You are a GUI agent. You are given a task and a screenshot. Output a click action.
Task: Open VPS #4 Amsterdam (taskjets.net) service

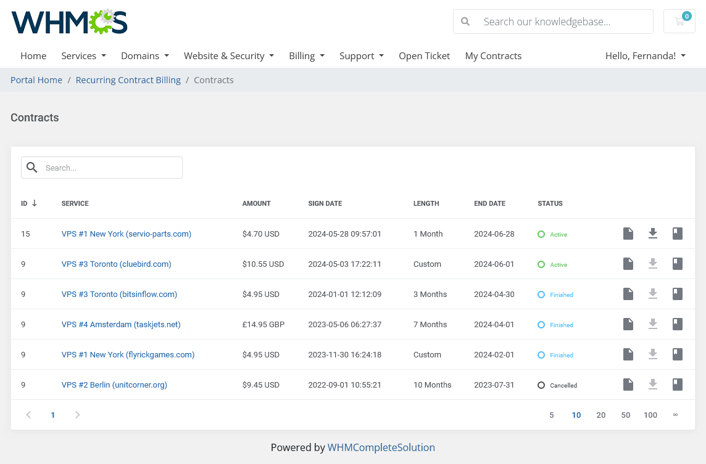tap(121, 324)
